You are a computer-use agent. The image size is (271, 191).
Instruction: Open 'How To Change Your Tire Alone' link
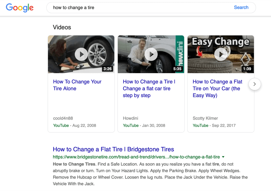pos(77,85)
